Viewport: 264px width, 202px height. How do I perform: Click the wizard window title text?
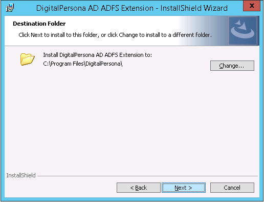point(132,8)
